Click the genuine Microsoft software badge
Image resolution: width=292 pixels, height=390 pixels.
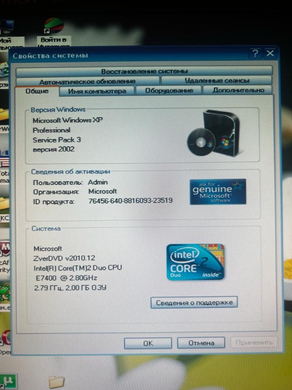[x=218, y=192]
